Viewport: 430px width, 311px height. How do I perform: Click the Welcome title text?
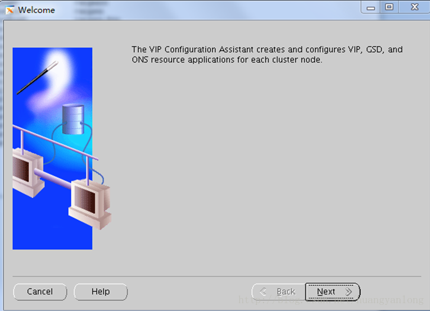click(37, 10)
